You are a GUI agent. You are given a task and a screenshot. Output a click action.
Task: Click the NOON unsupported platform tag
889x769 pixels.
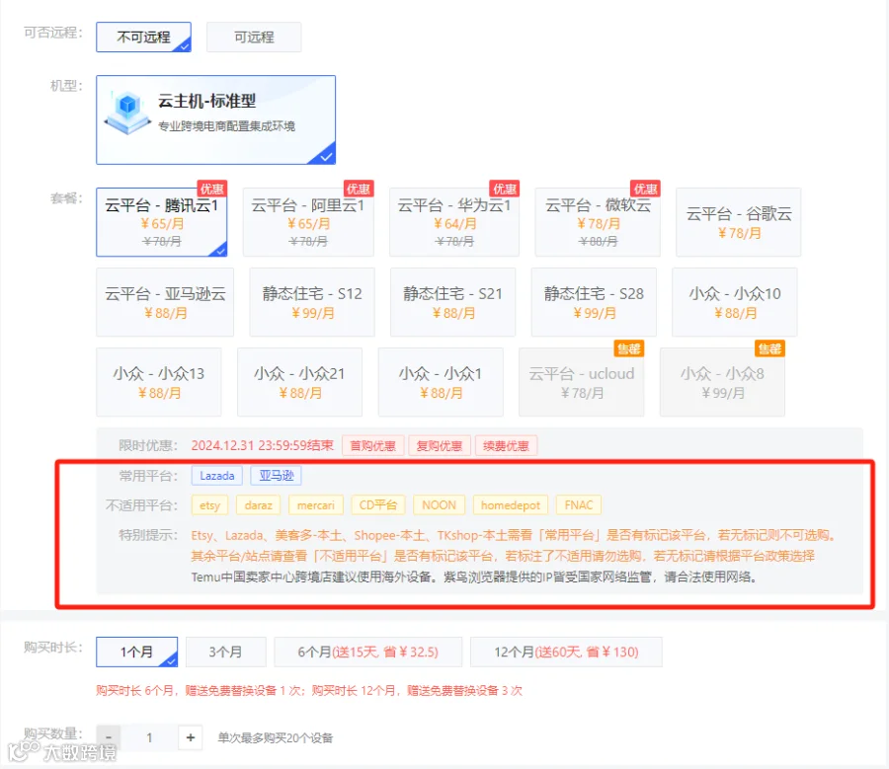(x=439, y=504)
